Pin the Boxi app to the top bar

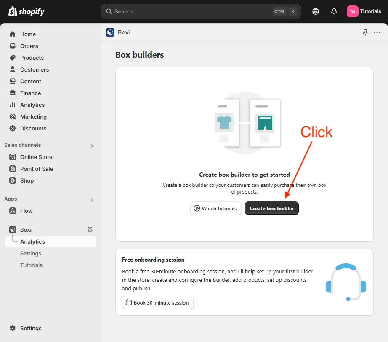[x=365, y=32]
